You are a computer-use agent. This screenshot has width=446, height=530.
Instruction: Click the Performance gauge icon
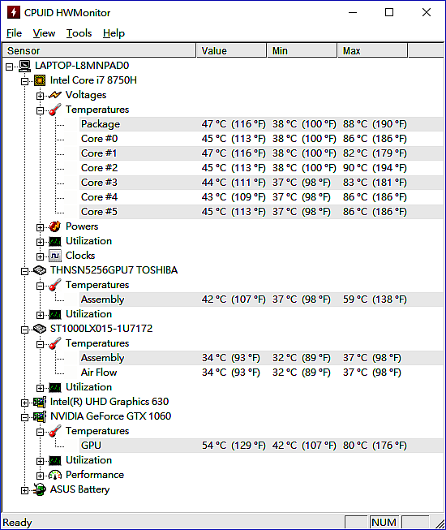pyautogui.click(x=55, y=475)
